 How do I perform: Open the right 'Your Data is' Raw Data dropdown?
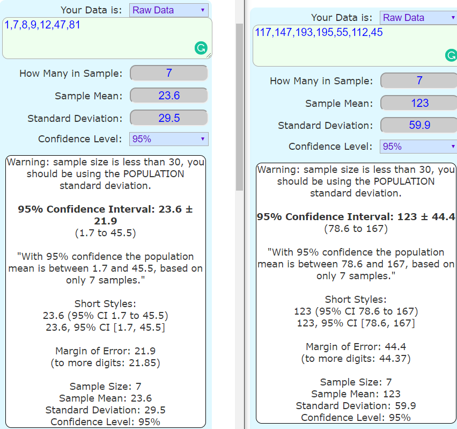tap(418, 18)
